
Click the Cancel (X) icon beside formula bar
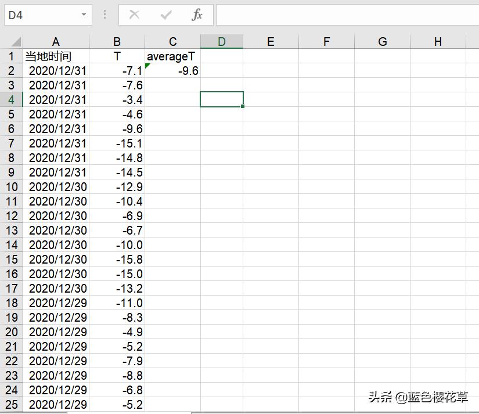(134, 15)
